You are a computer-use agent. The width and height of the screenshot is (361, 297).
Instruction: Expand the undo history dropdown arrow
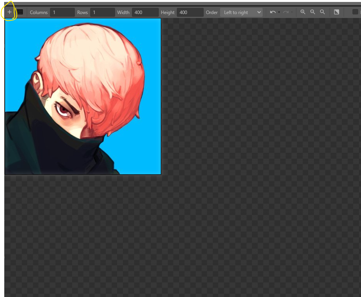(279, 13)
